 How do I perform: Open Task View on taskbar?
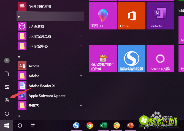tap(33, 125)
